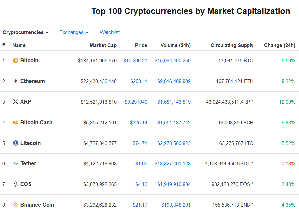Screen dimensions: 299x213
Task: Click XRP price $0.291040
Action: [136, 102]
